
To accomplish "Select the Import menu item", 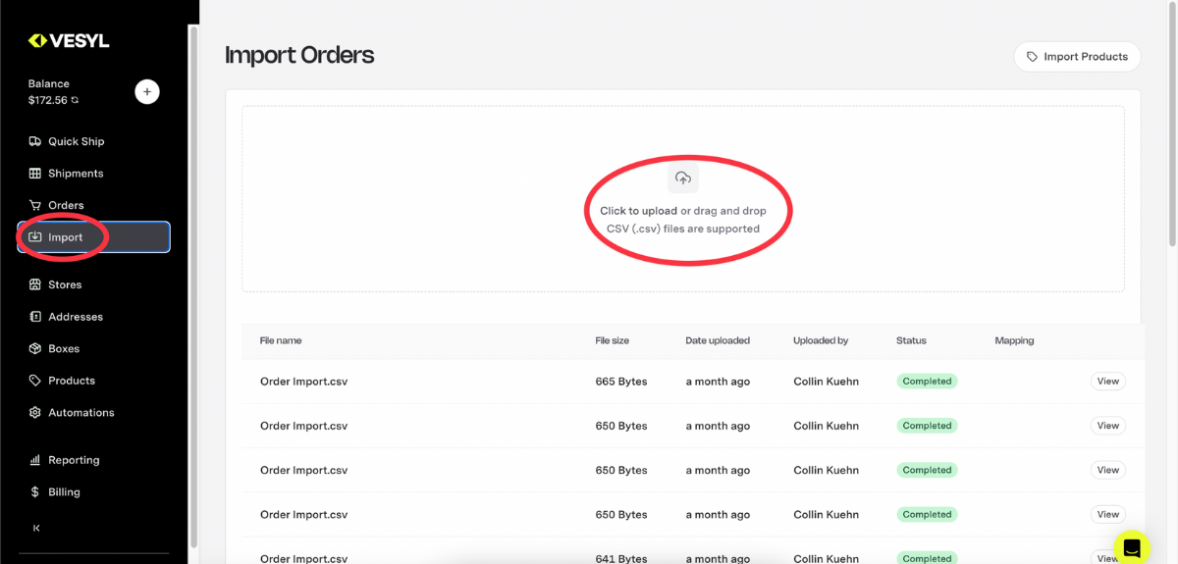I will point(93,237).
